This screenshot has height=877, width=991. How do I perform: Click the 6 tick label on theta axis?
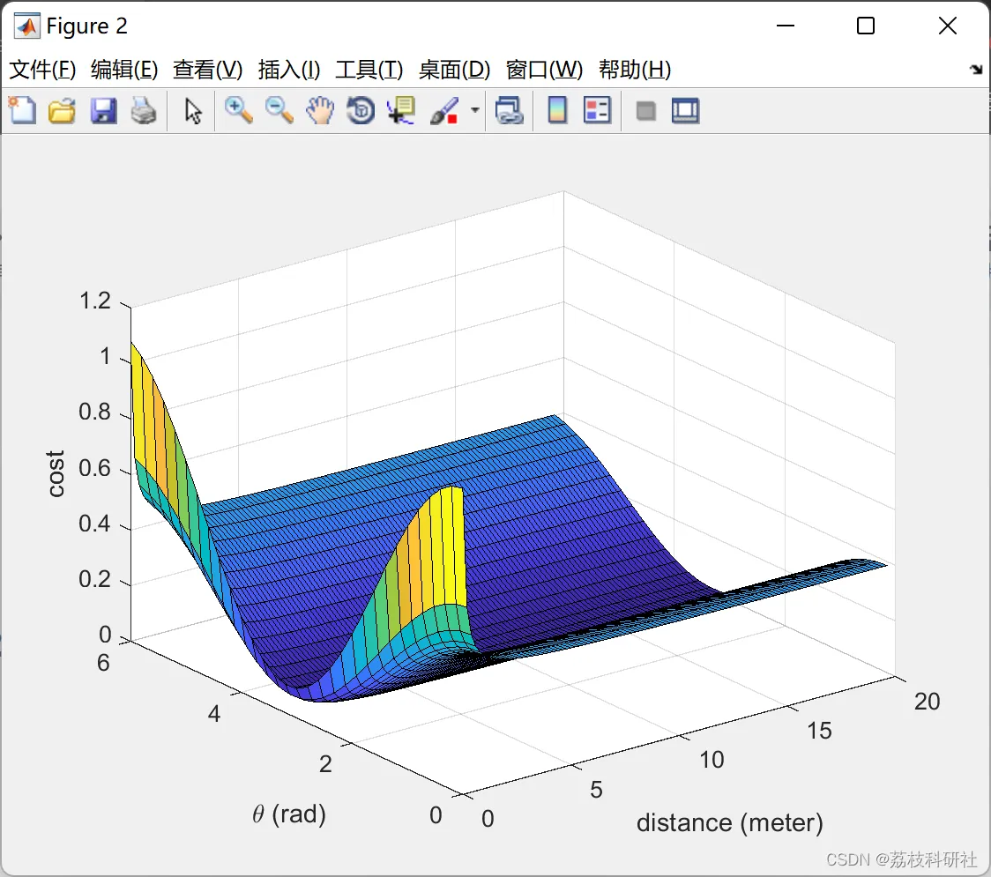coord(104,663)
